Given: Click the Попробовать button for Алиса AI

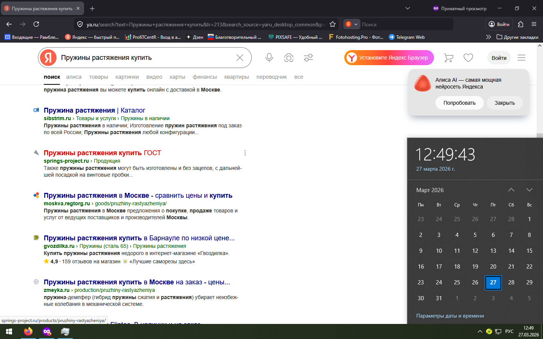Looking at the screenshot, I should pyautogui.click(x=459, y=103).
